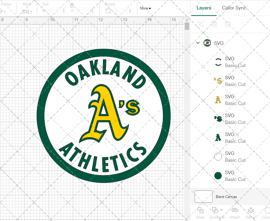Collapse the SVG group chevron
Screen dimensions: 270x221
coord(198,43)
